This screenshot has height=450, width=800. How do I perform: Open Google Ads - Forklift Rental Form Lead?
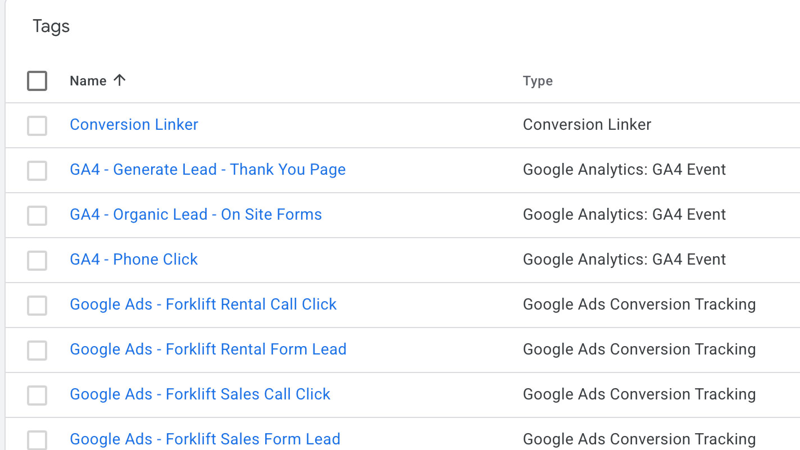[x=208, y=349]
